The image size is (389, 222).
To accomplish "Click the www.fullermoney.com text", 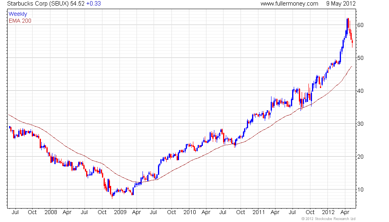I will [x=289, y=4].
